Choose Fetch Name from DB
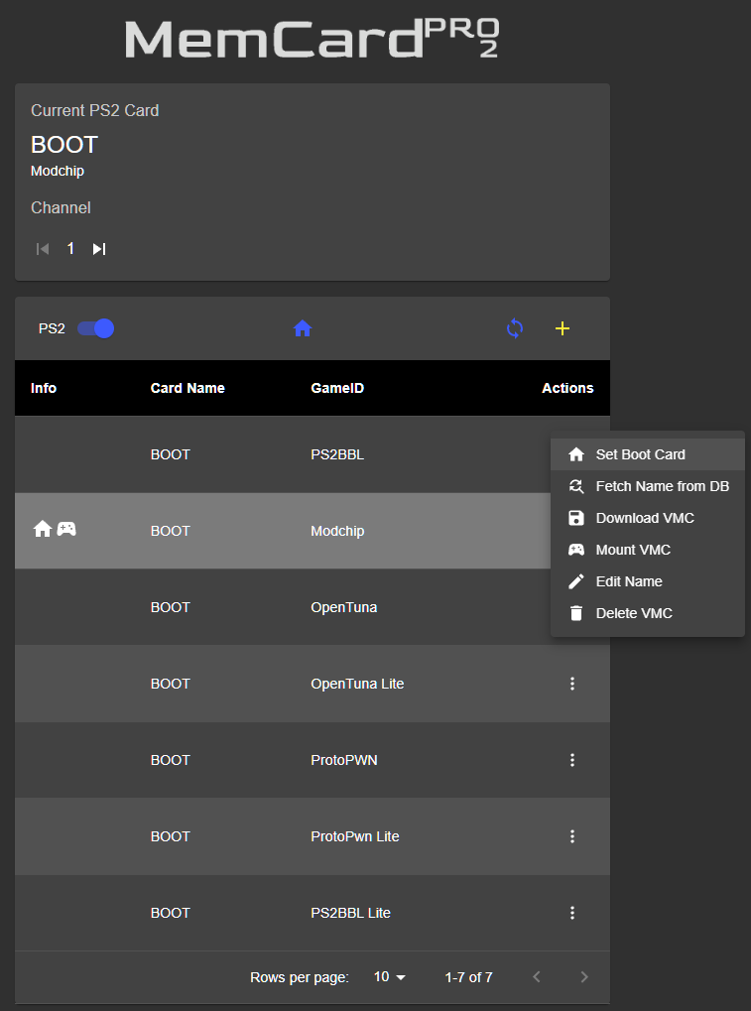The height and width of the screenshot is (1011, 751). [x=662, y=486]
